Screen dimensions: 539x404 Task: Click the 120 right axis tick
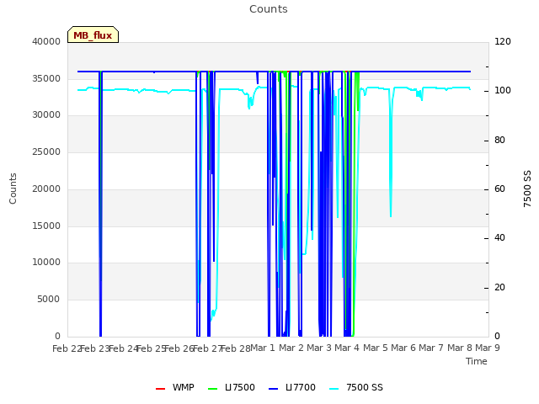point(503,41)
